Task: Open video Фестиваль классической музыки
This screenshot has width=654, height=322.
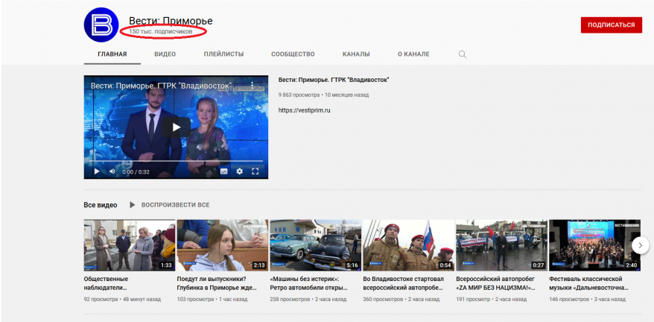Action: (588, 283)
